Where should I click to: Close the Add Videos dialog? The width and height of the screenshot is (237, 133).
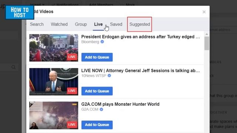coord(204,12)
